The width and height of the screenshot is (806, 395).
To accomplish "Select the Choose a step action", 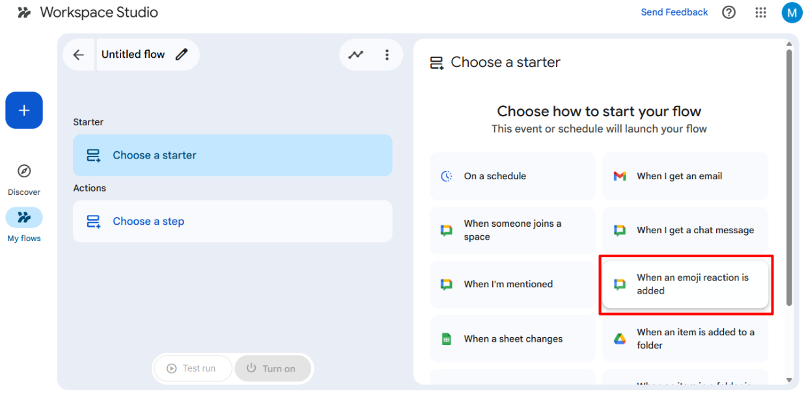I will [x=232, y=222].
